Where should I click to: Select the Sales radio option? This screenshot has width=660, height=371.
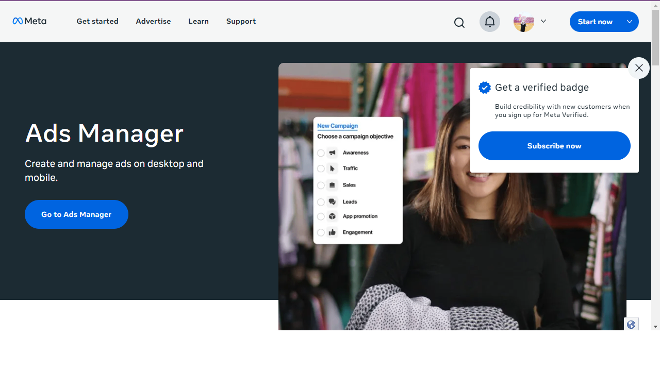click(x=321, y=185)
